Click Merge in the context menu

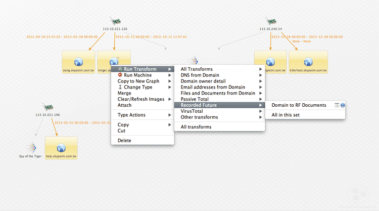click(x=124, y=93)
